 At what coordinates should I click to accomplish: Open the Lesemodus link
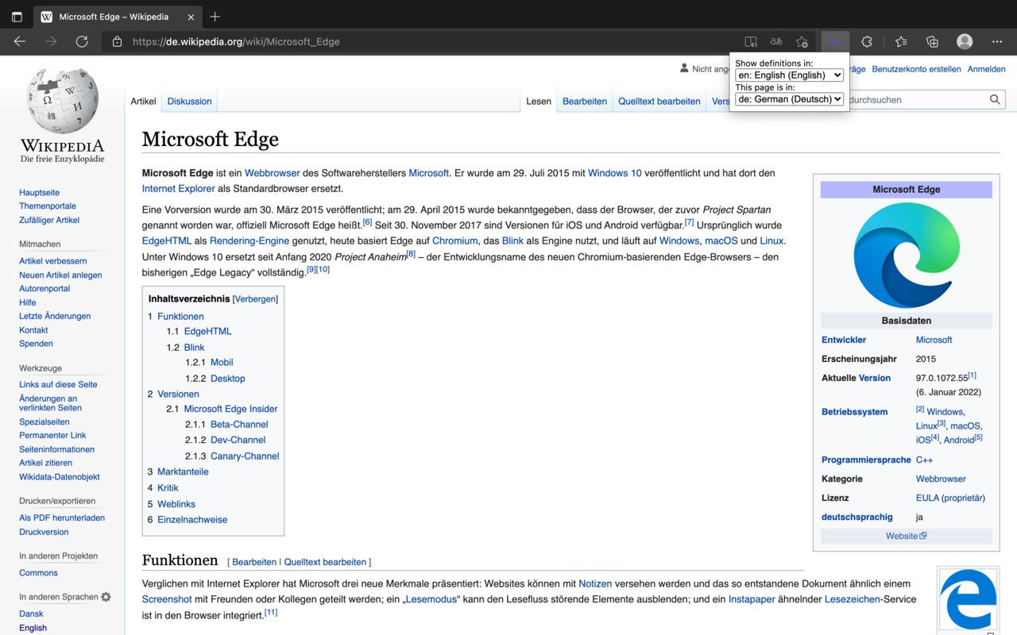(x=432, y=599)
